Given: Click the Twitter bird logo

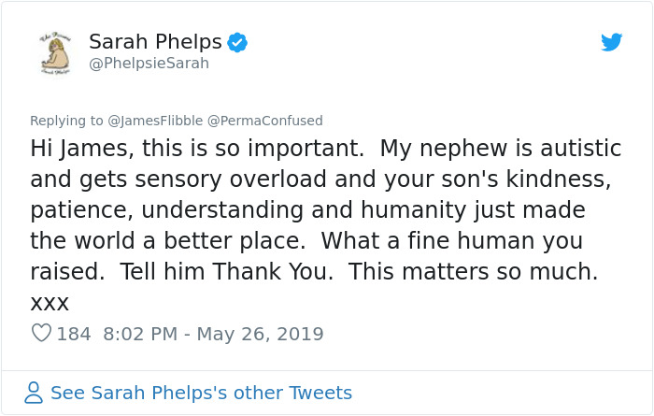Looking at the screenshot, I should (611, 42).
